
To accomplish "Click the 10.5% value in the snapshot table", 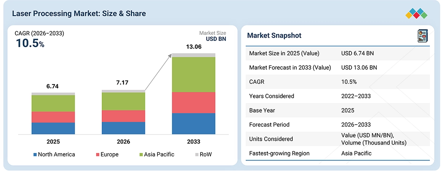I will (x=348, y=82).
